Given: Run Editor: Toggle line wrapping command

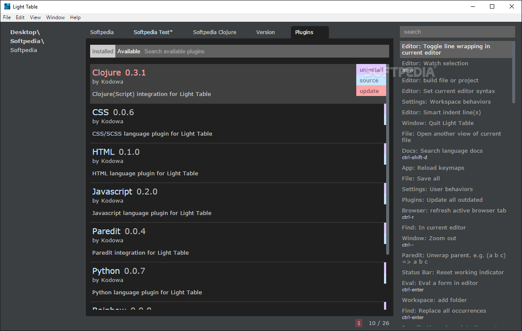Looking at the screenshot, I should tap(456, 49).
